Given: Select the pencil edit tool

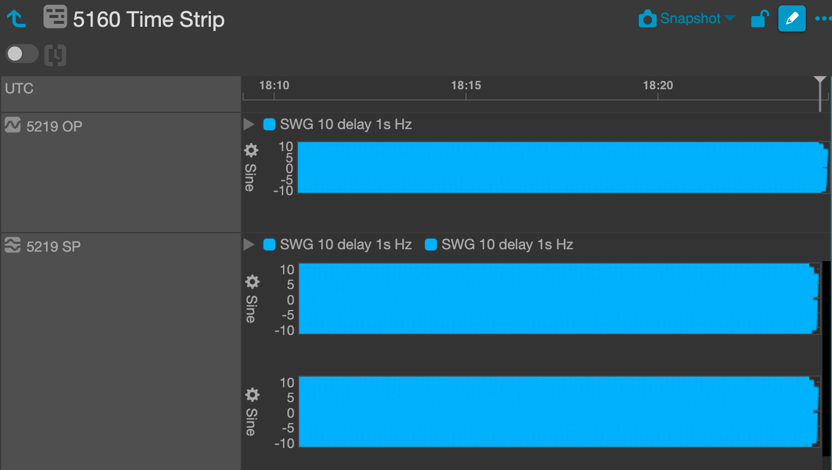Looking at the screenshot, I should point(791,18).
